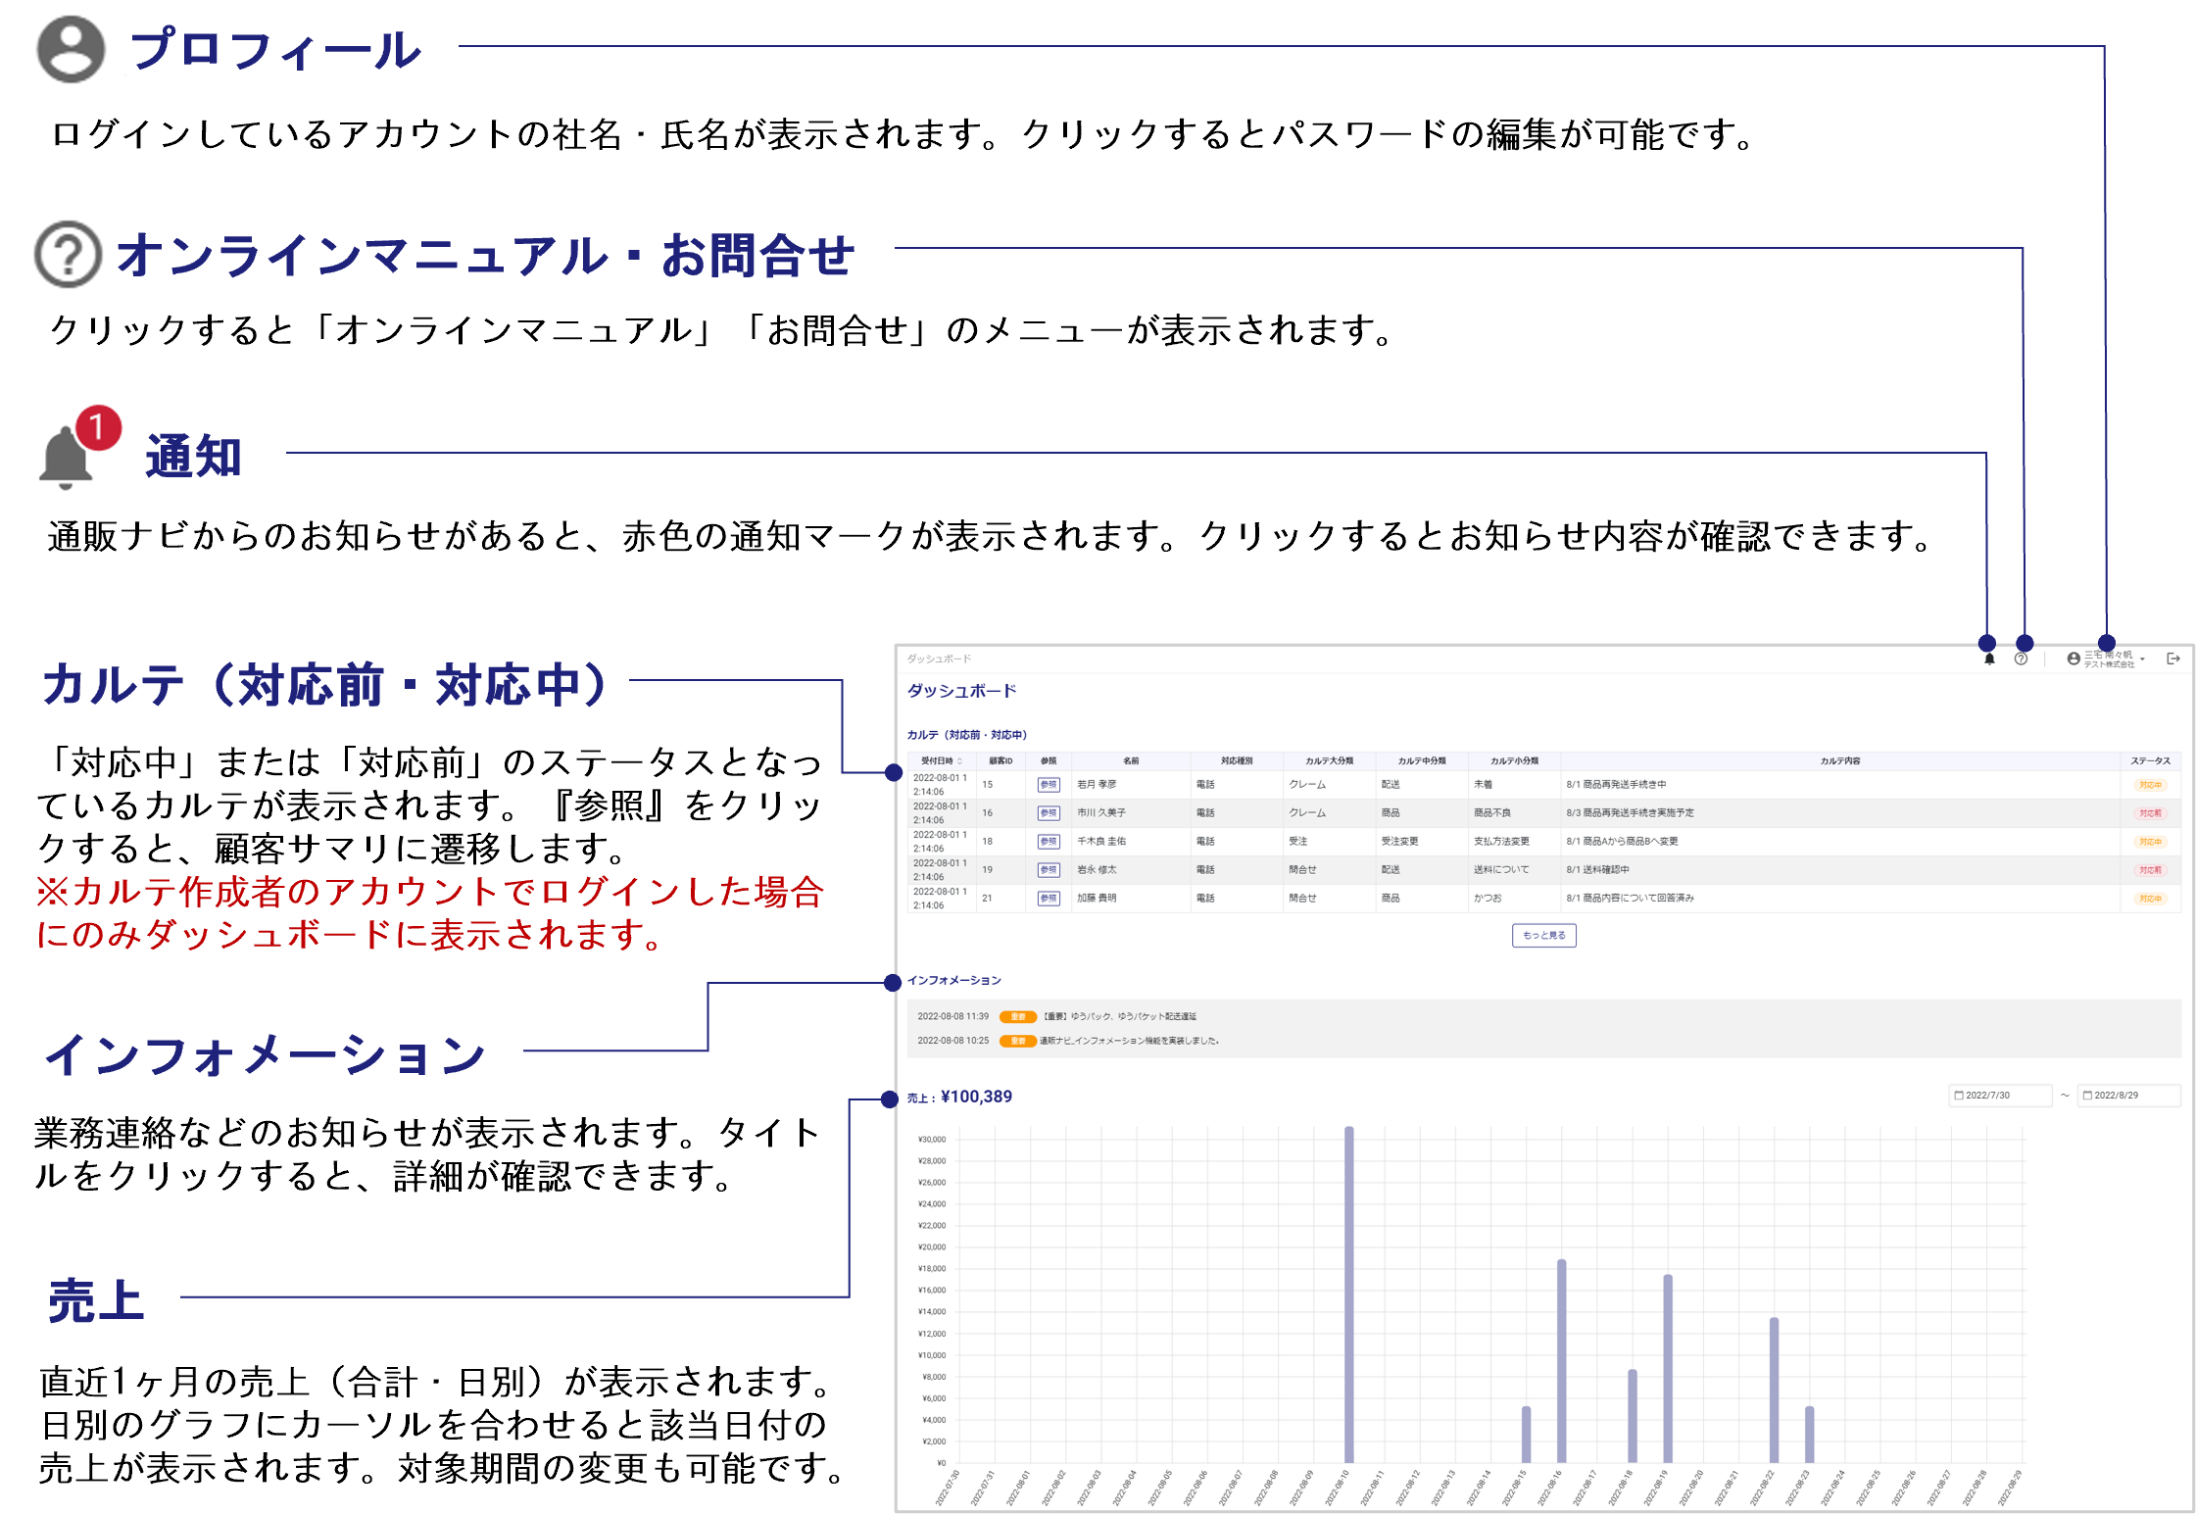Viewport: 2196px width, 1514px height.
Task: Open the notification bell in dashboard header
Action: (1989, 659)
